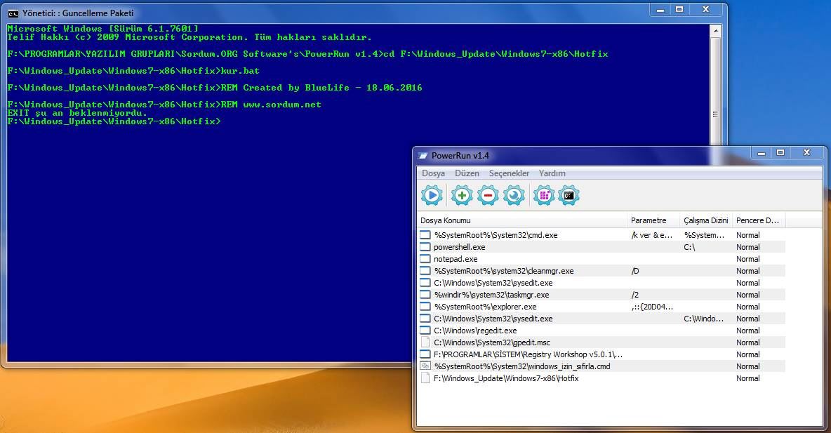Click the magnifier gear toolbar icon
Viewport: 831px width, 433px height.
514,196
